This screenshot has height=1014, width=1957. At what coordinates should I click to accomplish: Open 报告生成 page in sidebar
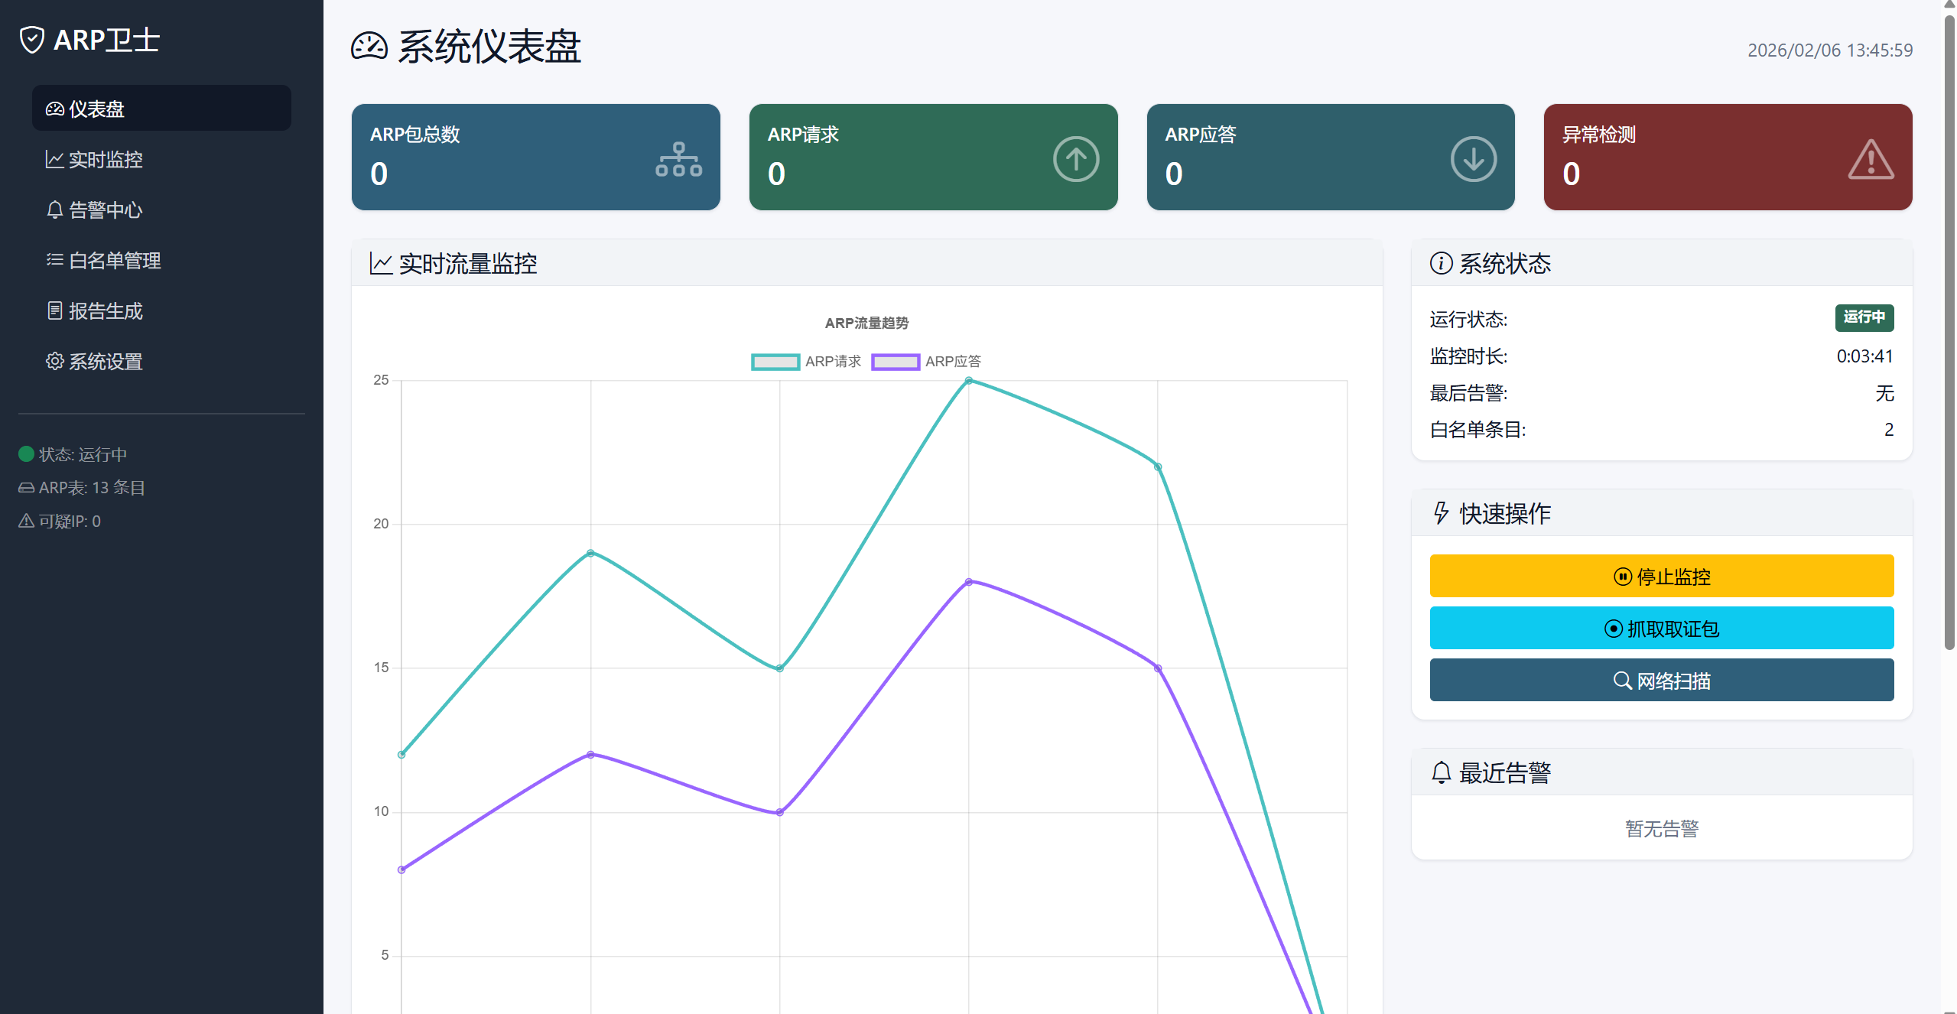click(x=105, y=311)
